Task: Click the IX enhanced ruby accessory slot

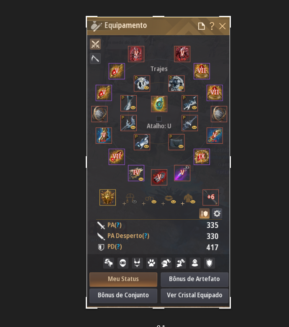Action: 202,157
